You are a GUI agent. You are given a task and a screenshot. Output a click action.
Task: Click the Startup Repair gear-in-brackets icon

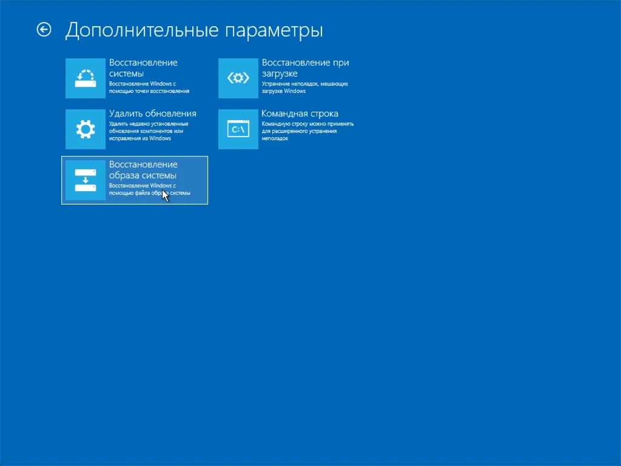pos(238,78)
